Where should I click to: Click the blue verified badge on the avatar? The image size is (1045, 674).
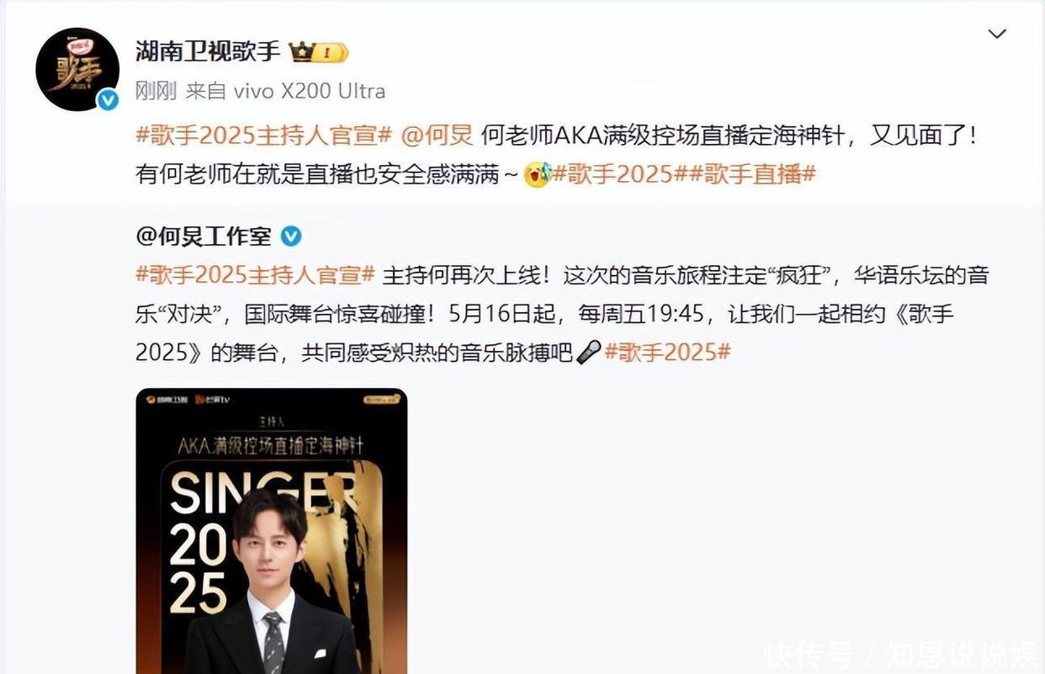108,101
